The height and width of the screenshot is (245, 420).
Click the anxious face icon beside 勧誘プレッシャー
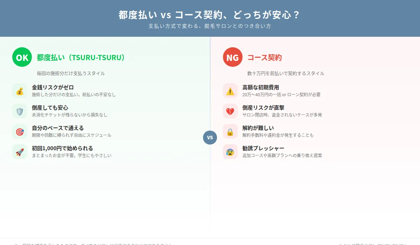pos(230,152)
